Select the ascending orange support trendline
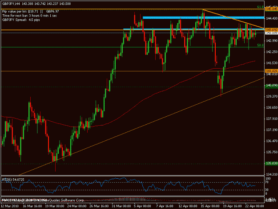 click(x=141, y=127)
